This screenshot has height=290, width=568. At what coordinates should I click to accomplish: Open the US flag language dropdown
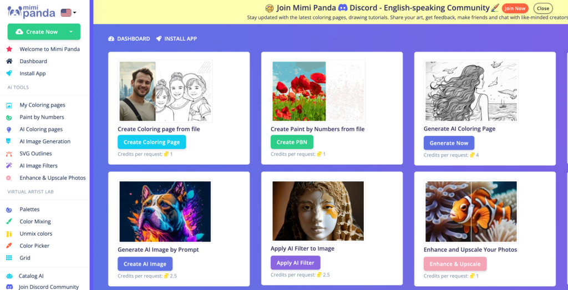coord(68,13)
